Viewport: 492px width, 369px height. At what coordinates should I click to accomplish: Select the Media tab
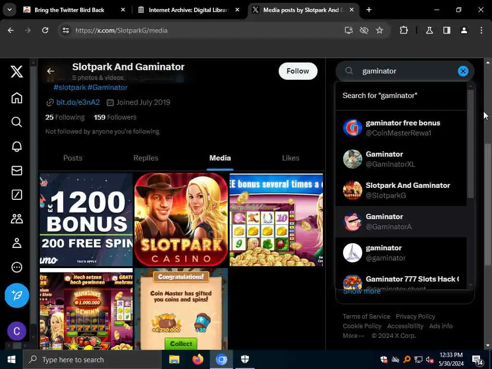pyautogui.click(x=220, y=158)
